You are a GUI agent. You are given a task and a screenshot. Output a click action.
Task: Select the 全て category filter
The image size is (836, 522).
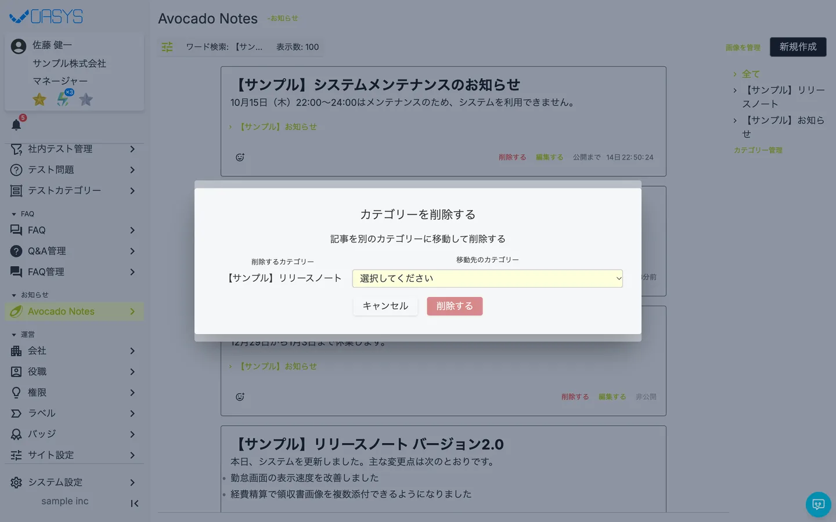[x=751, y=74]
